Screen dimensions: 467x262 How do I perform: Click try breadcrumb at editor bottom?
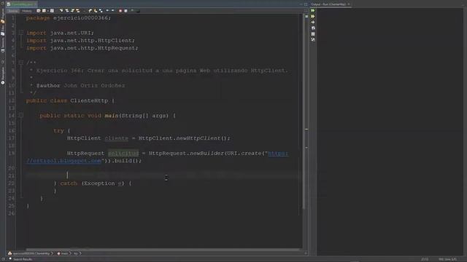[76, 253]
